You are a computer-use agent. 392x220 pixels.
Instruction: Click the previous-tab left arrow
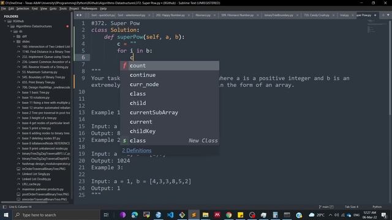[x=77, y=15]
